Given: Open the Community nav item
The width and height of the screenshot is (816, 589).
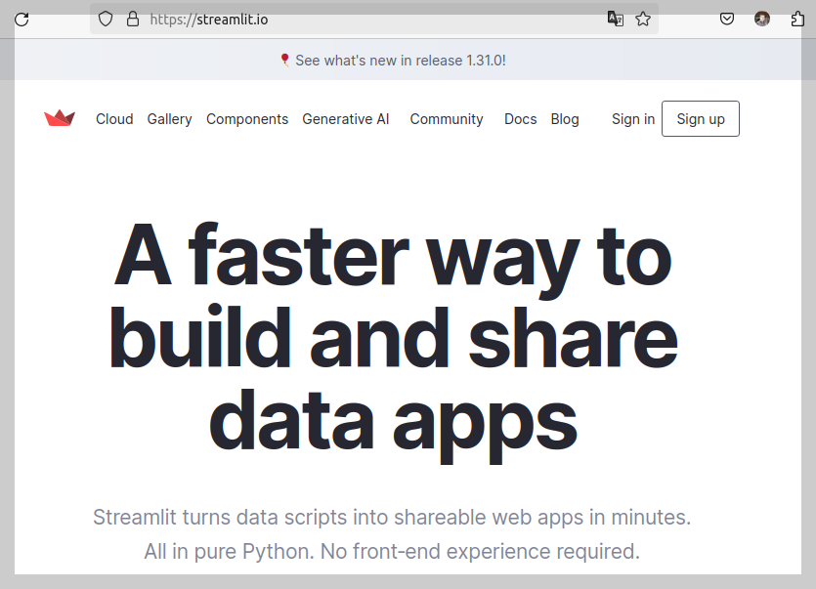Looking at the screenshot, I should pos(447,119).
